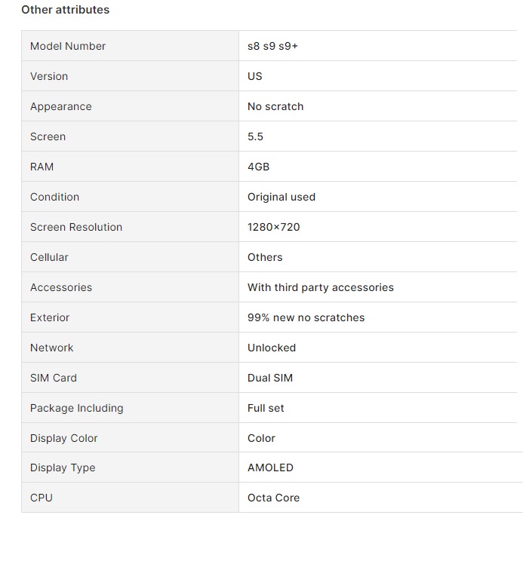The width and height of the screenshot is (523, 561).
Task: Select With third party accessories text
Action: [321, 287]
